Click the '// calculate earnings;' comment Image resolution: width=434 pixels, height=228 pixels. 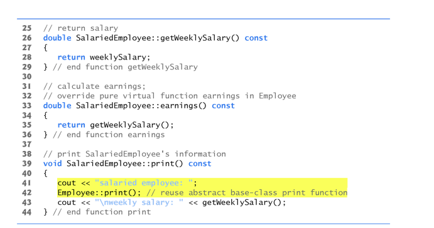tap(94, 86)
